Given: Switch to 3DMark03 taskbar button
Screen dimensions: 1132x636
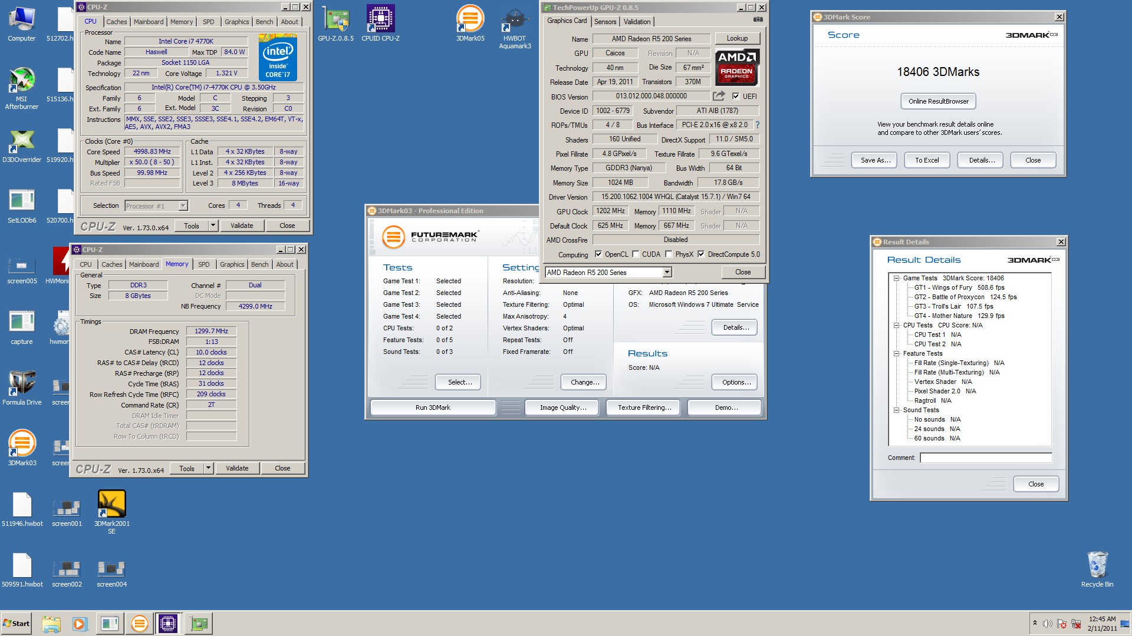Looking at the screenshot, I should tap(139, 624).
